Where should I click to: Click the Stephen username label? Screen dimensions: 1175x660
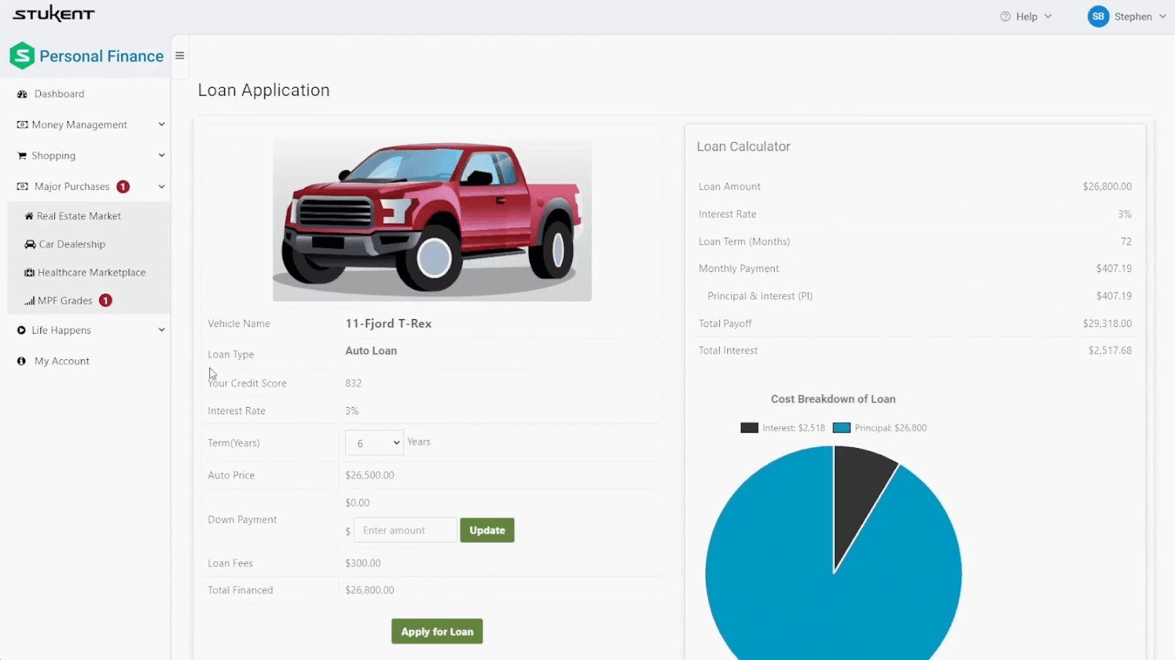[1133, 16]
